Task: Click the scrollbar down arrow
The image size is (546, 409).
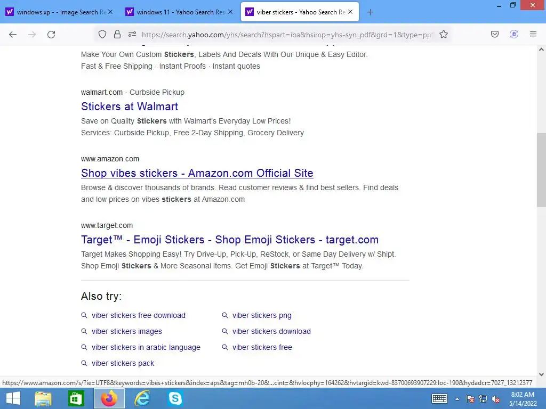Action: (541, 374)
